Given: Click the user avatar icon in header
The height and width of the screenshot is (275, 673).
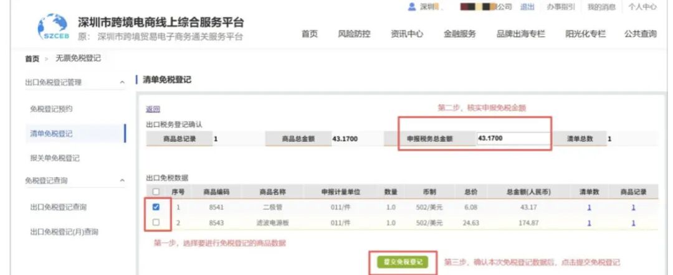Looking at the screenshot, I should point(411,7).
